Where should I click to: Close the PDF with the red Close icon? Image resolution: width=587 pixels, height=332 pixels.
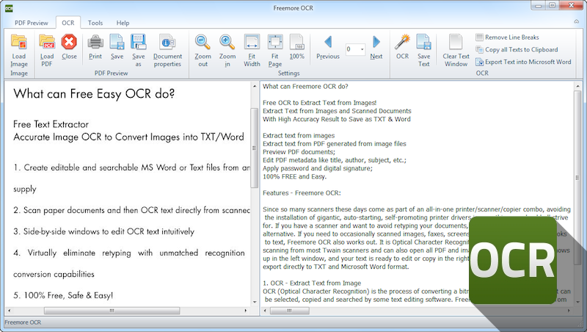[x=69, y=42]
